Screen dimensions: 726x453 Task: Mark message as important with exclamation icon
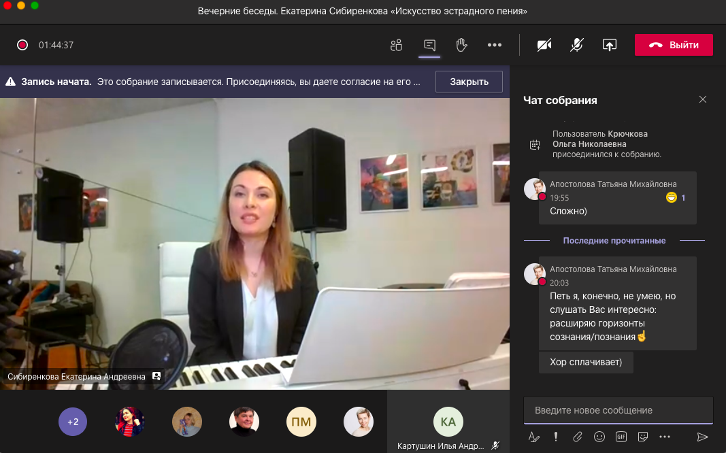(556, 437)
